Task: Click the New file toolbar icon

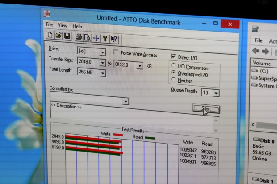Action: click(50, 35)
